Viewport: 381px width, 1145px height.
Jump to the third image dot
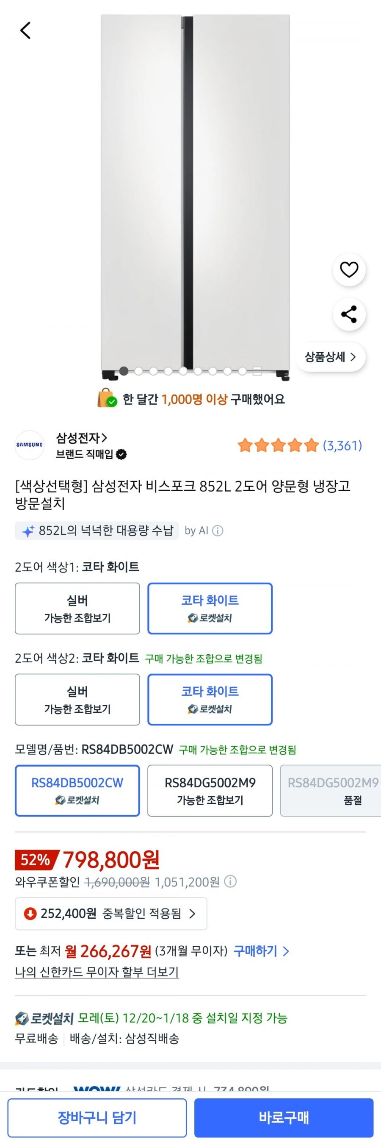click(x=153, y=371)
